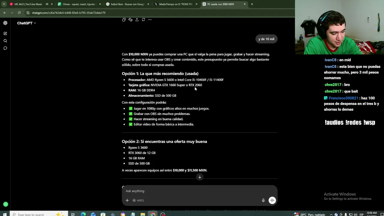
Task: Click the 'Hacer streaming en buena calidad' line
Action: pyautogui.click(x=156, y=119)
